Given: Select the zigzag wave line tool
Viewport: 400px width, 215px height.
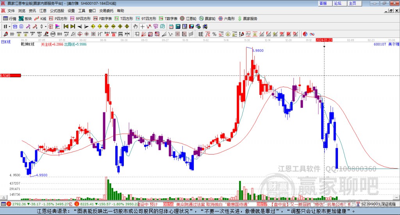Looking at the screenshot, I should pyautogui.click(x=171, y=34).
